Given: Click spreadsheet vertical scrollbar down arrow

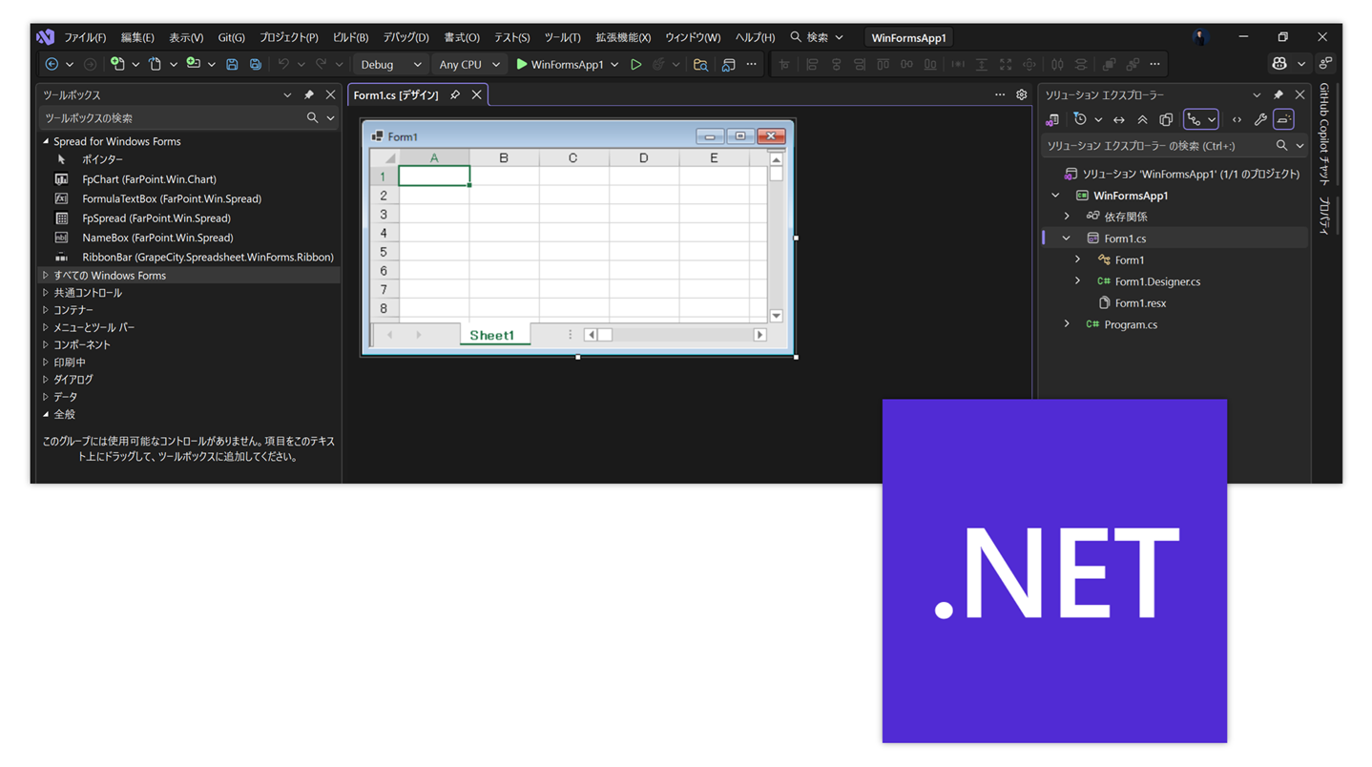Looking at the screenshot, I should click(776, 316).
